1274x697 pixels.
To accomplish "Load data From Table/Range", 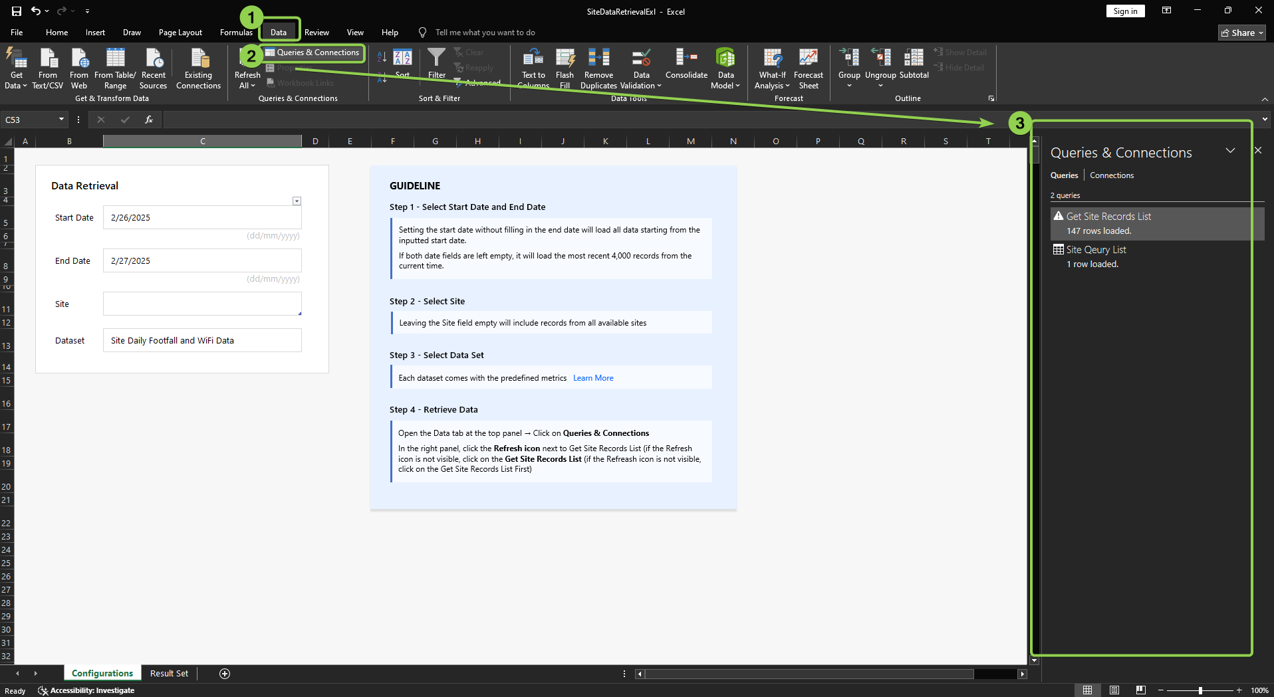I will tap(115, 68).
